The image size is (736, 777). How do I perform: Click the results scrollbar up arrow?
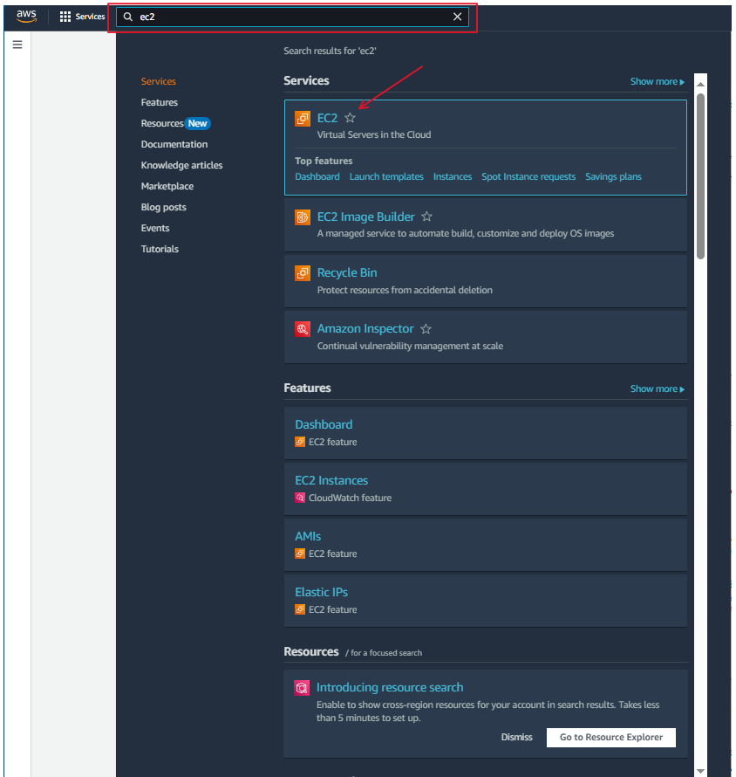point(700,84)
